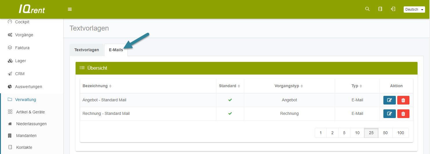This screenshot has width=430, height=154.
Task: Set page size to 1
Action: tap(321, 133)
